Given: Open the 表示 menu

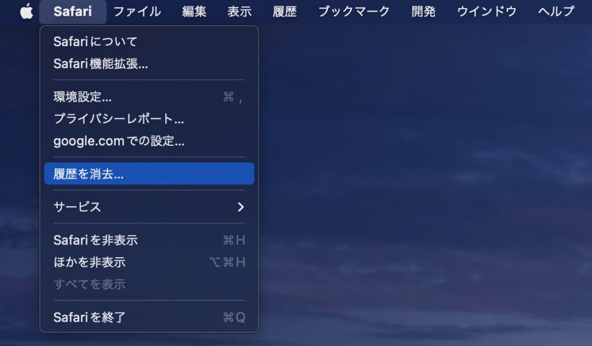Looking at the screenshot, I should click(239, 12).
